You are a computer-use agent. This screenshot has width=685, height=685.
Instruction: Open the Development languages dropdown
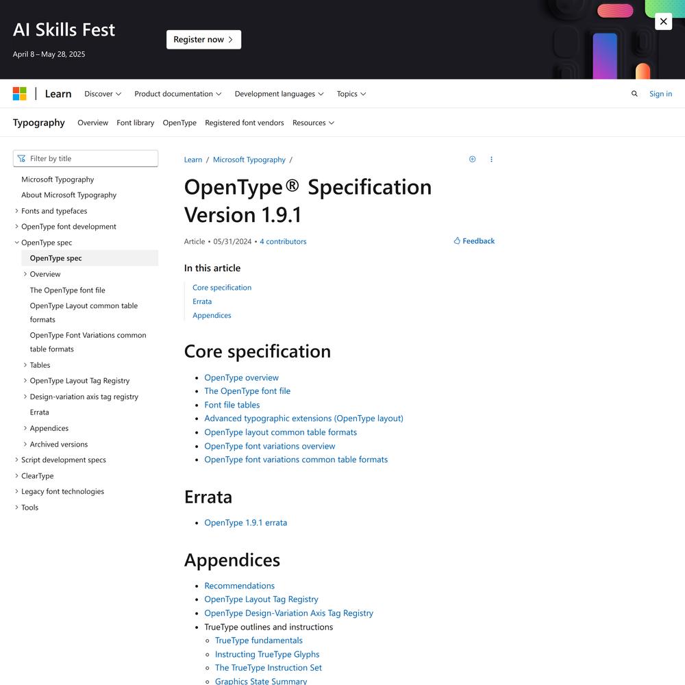(279, 94)
